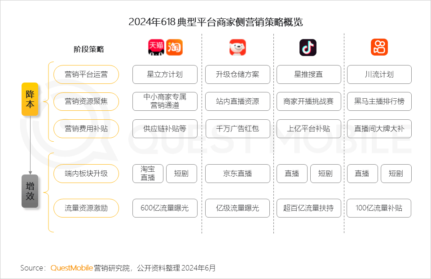This screenshot has width=431, height=279.
Task: Select the 商家开播挑战赛 box
Action: tap(308, 101)
